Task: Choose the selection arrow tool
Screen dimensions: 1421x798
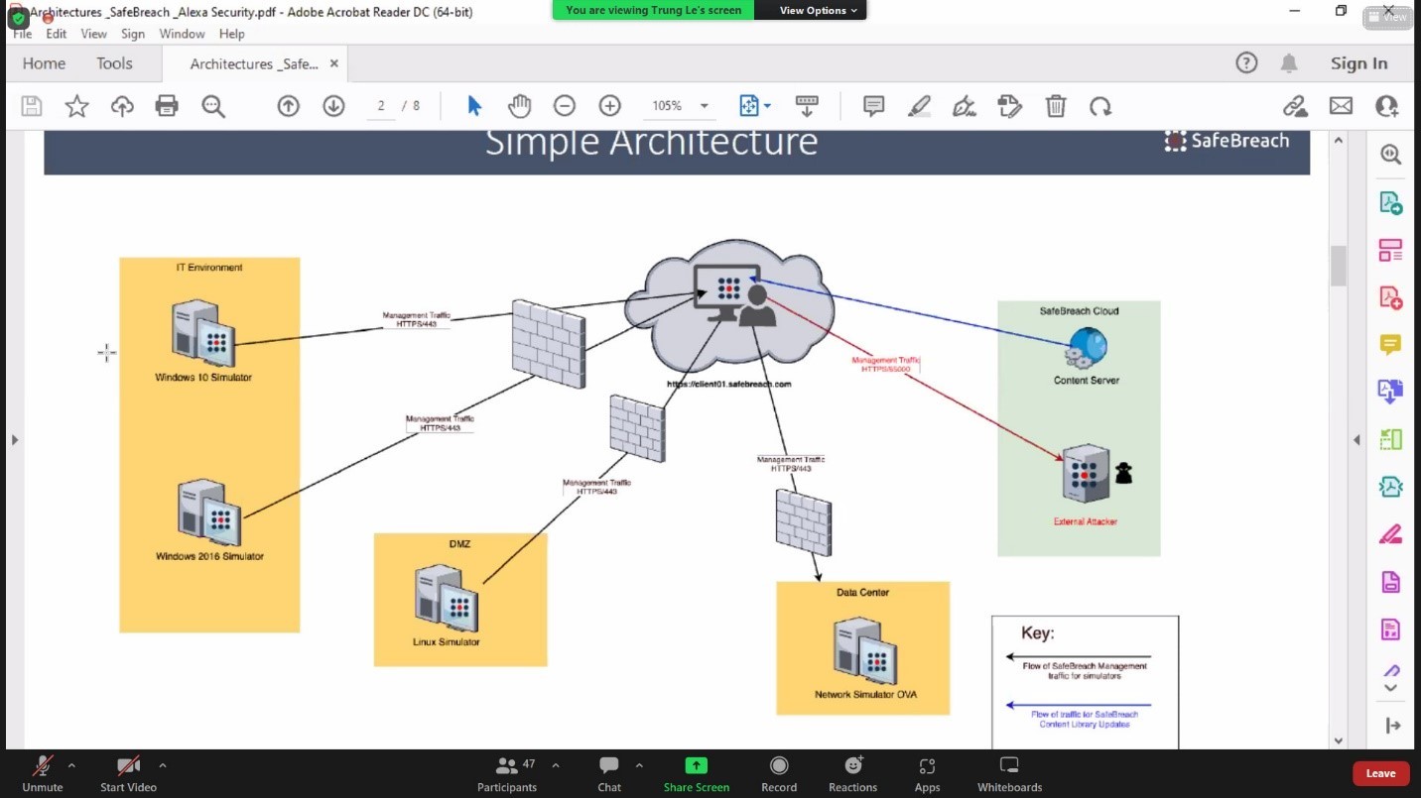Action: point(474,106)
